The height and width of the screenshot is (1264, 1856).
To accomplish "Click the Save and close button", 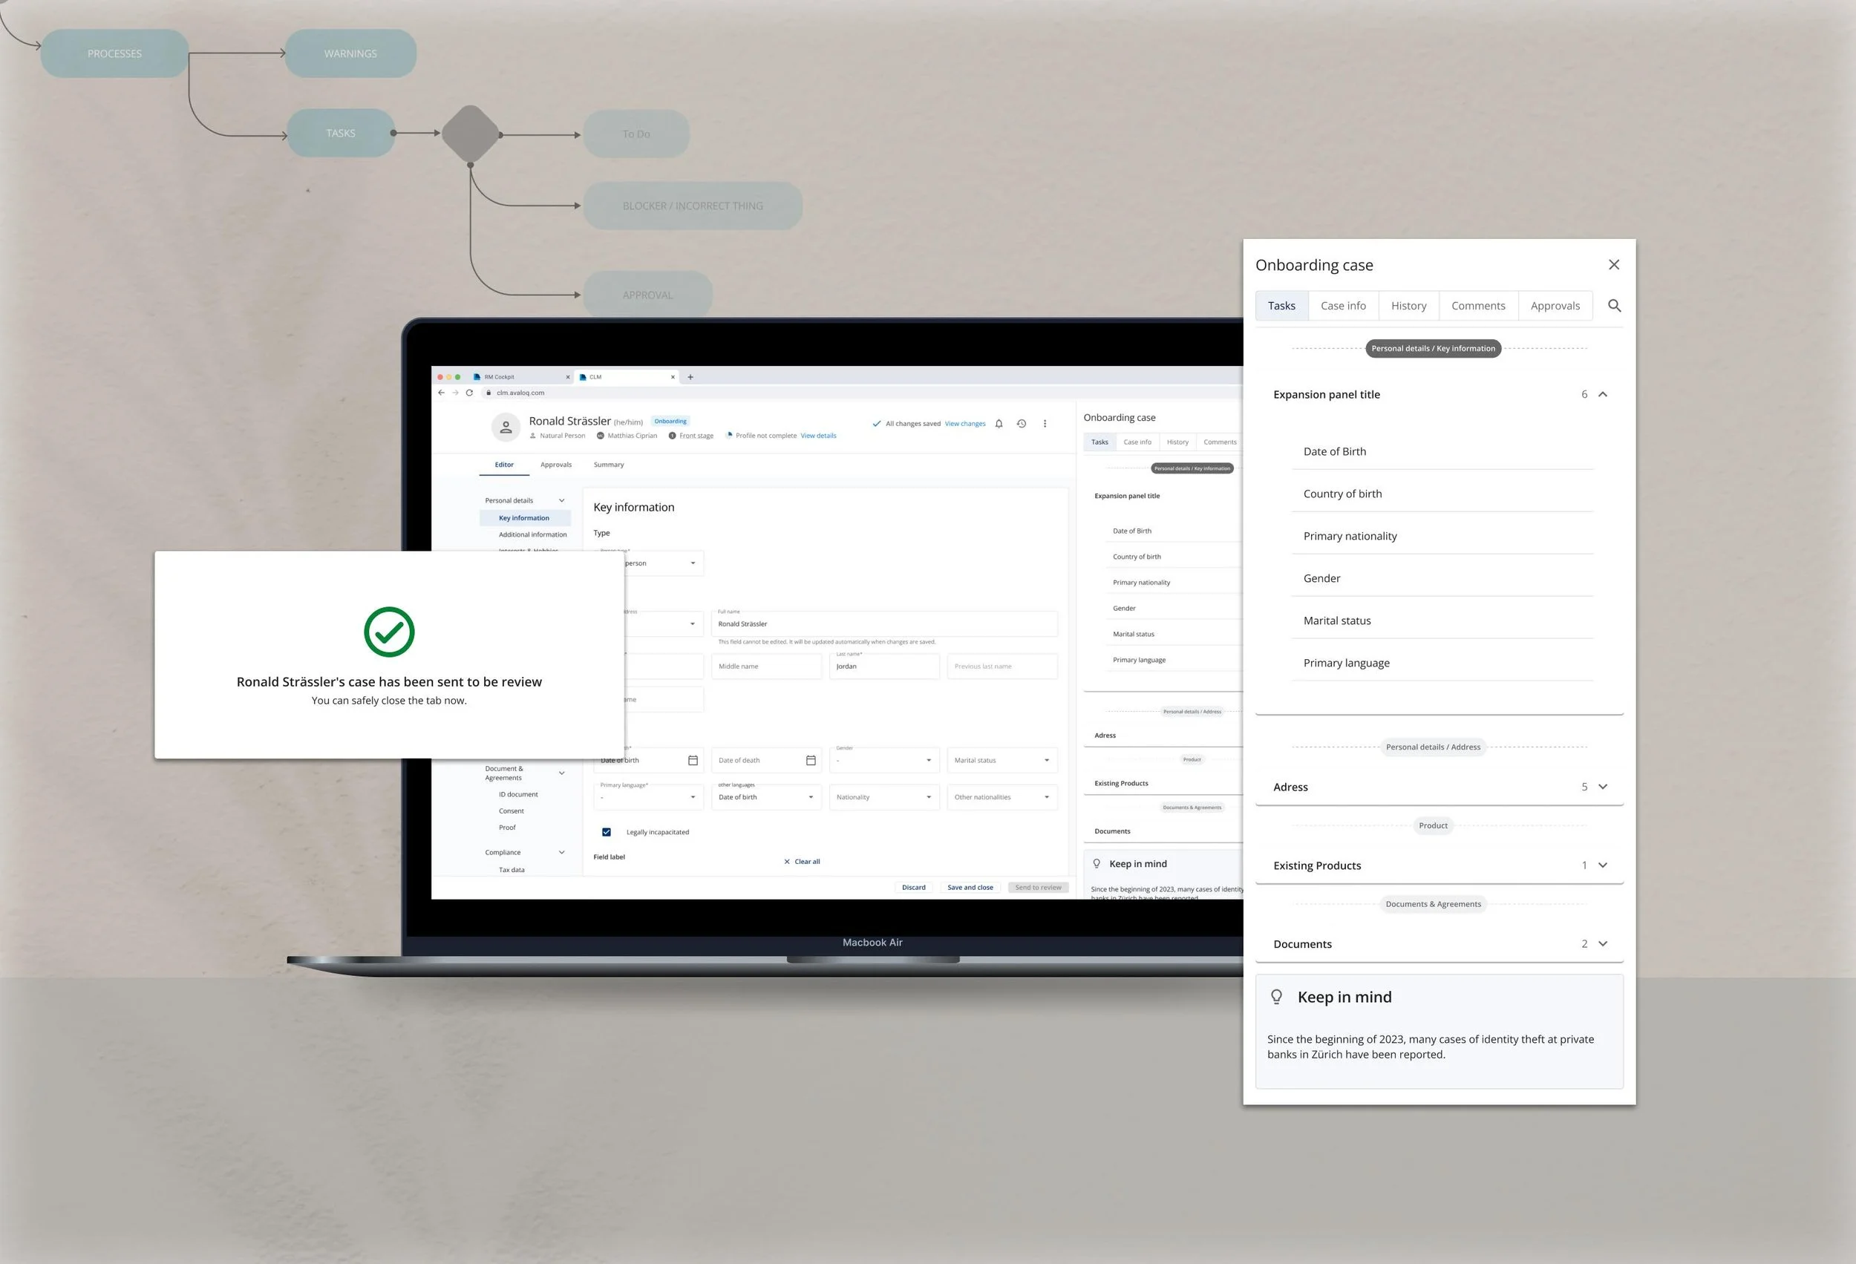I will pos(970,887).
